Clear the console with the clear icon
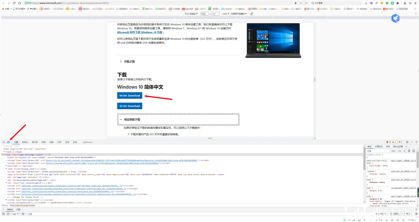Screen dimensions: 419x222 pyautogui.click(x=8, y=214)
